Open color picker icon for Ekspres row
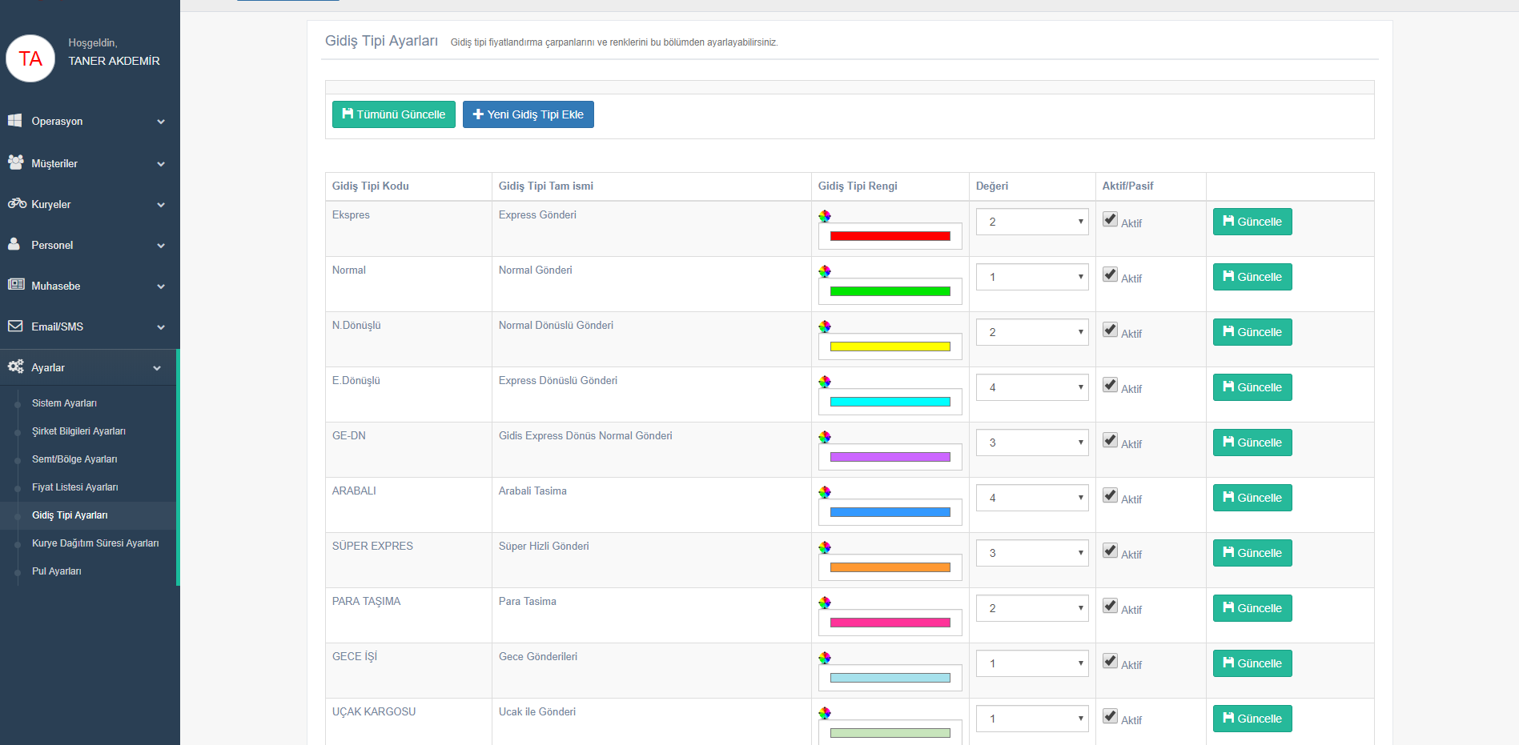 (825, 216)
